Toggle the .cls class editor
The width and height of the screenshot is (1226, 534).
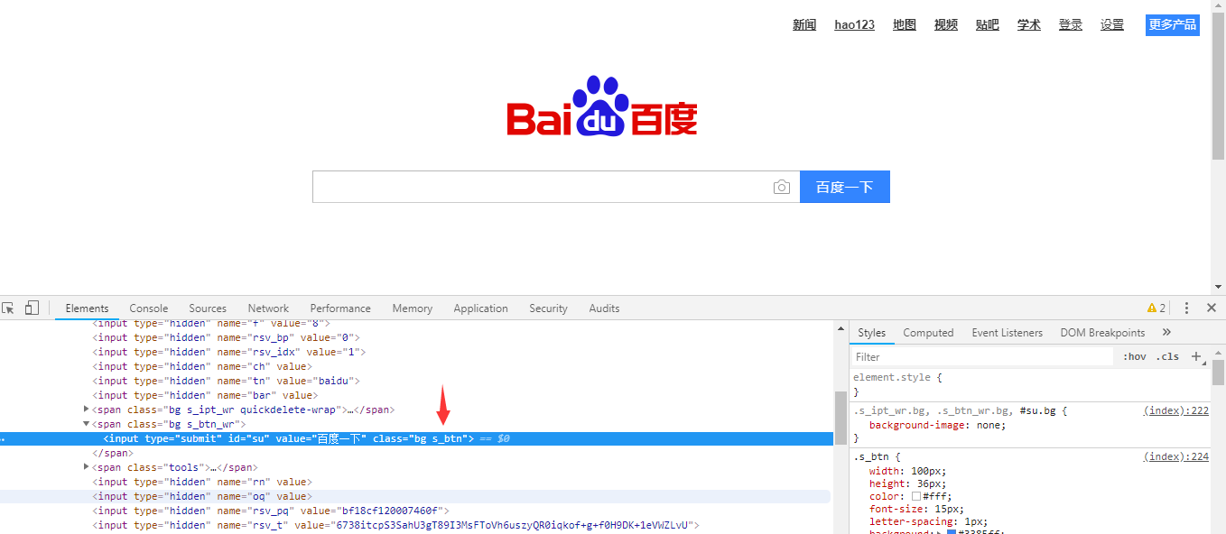point(1168,356)
